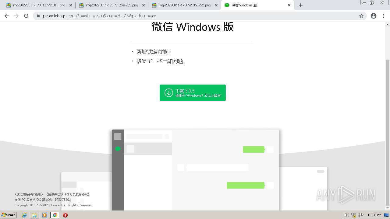Screen dimensions: 390x219
Task: Click Show desktop icon in tray
Action: (386, 215)
